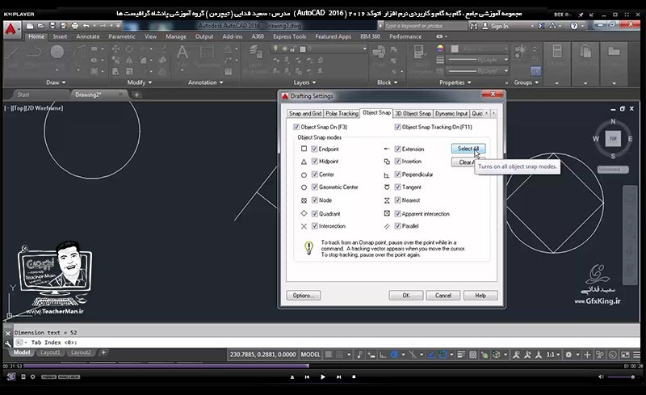Click the Open file quick-access icon
646x395 pixels.
pyautogui.click(x=41, y=26)
